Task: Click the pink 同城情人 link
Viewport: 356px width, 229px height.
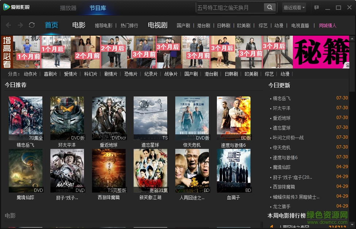Action: tap(328, 25)
